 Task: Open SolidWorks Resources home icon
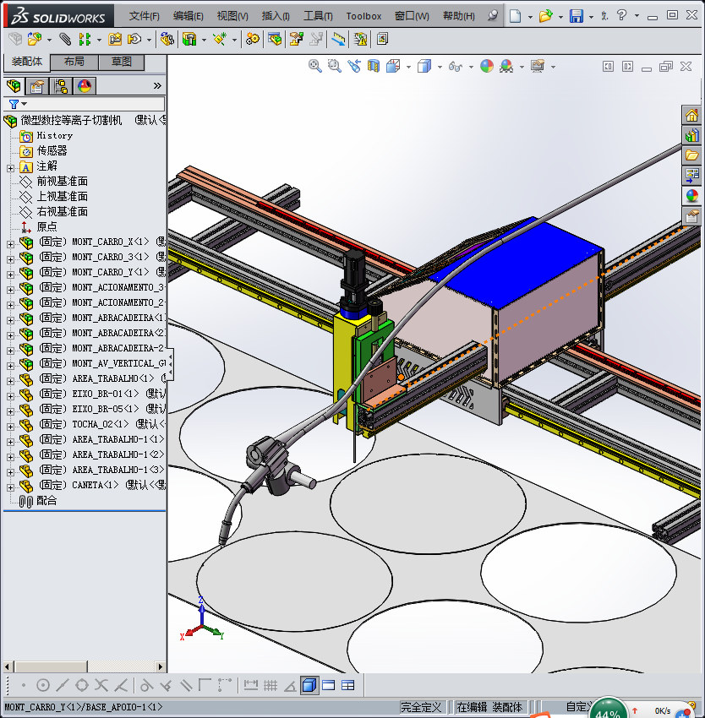pos(692,115)
